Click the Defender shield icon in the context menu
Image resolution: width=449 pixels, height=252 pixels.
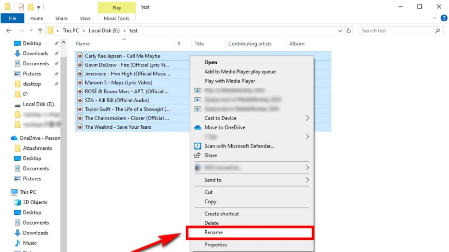pos(198,146)
